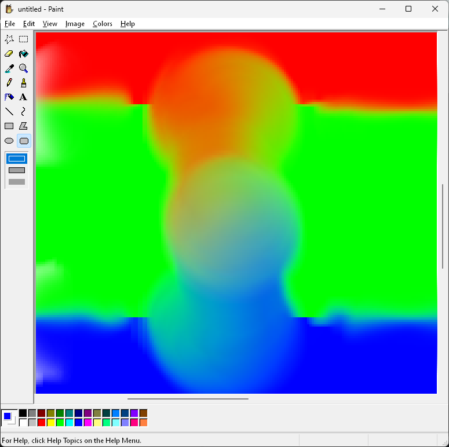The width and height of the screenshot is (449, 447).
Task: Select yellow palette color
Action: coord(50,422)
